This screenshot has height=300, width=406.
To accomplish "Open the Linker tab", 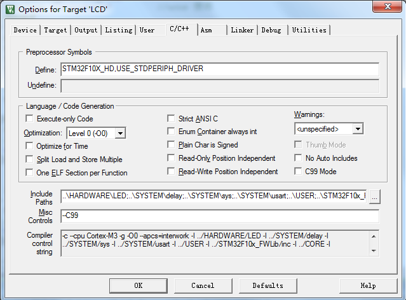I will pyautogui.click(x=242, y=30).
